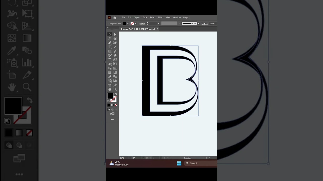
Task: Apply solid Color mode button
Action: pyautogui.click(x=109, y=105)
